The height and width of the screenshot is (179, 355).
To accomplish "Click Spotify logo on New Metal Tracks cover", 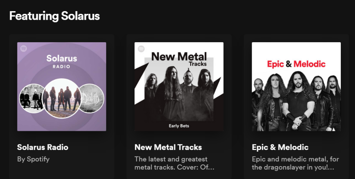I will [x=141, y=49].
